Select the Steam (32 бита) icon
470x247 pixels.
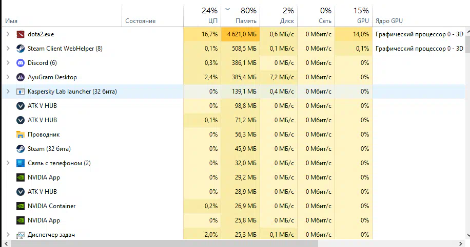pos(21,149)
